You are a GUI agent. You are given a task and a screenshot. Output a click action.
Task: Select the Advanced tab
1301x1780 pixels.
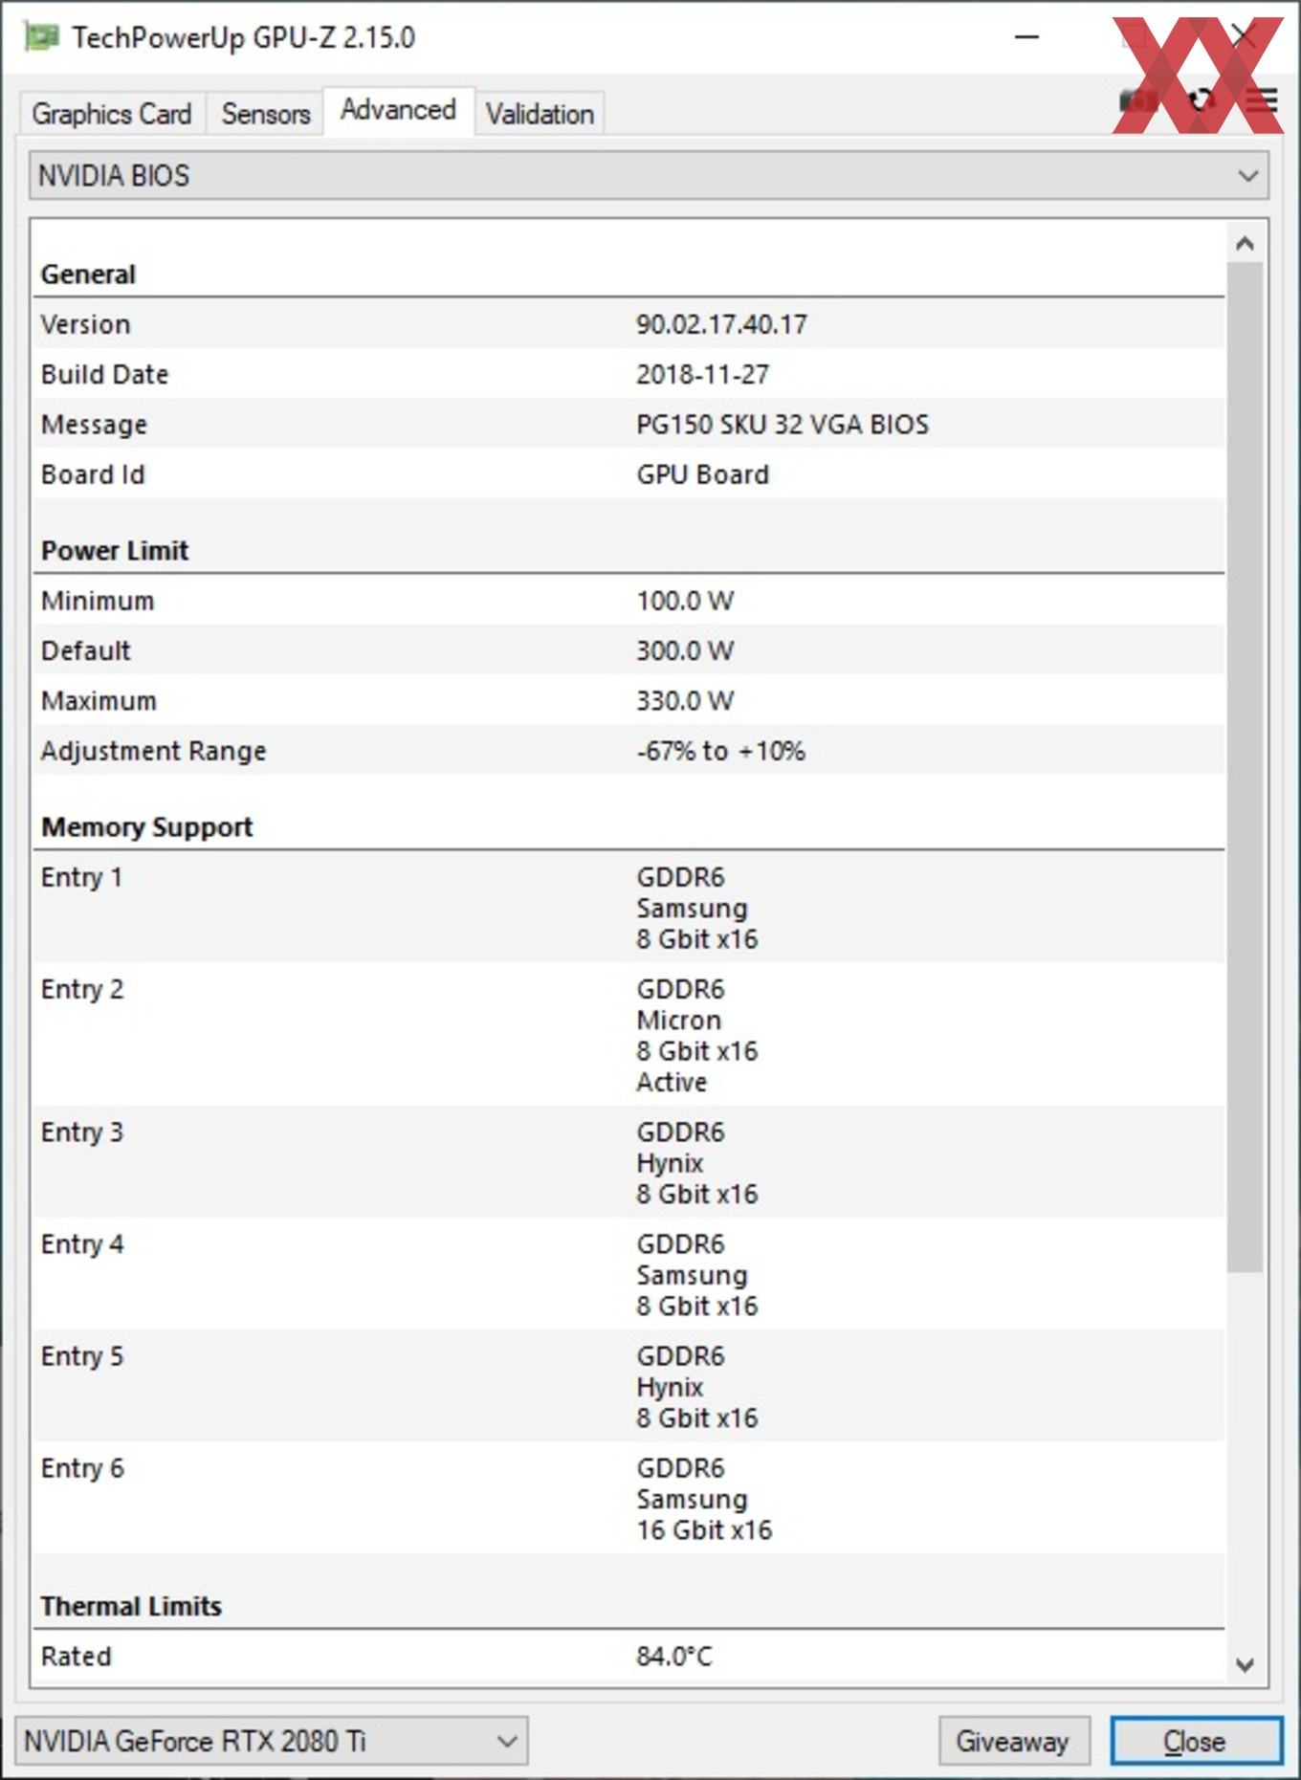point(398,110)
